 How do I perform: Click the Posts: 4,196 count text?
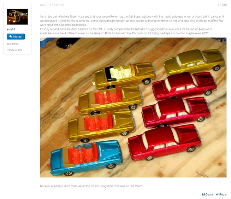[14, 50]
